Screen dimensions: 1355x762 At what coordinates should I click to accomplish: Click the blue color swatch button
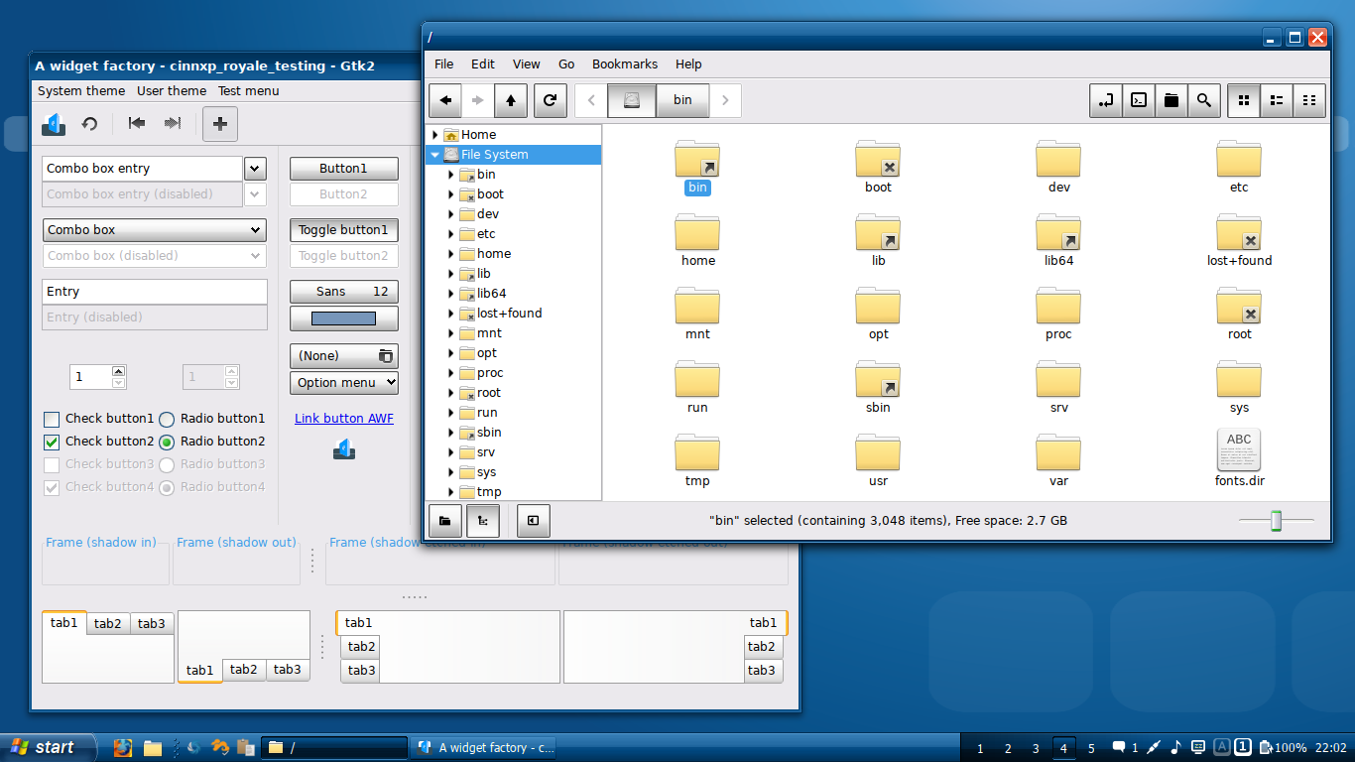coord(343,318)
